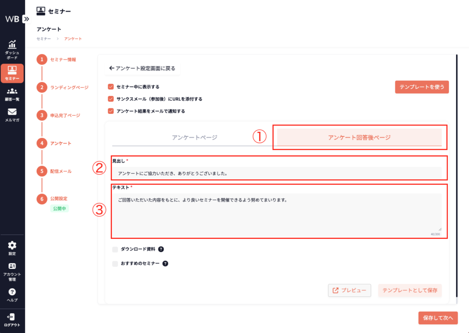The width and height of the screenshot is (469, 333).
Task: Click into the 見出し input field
Action: point(277,173)
